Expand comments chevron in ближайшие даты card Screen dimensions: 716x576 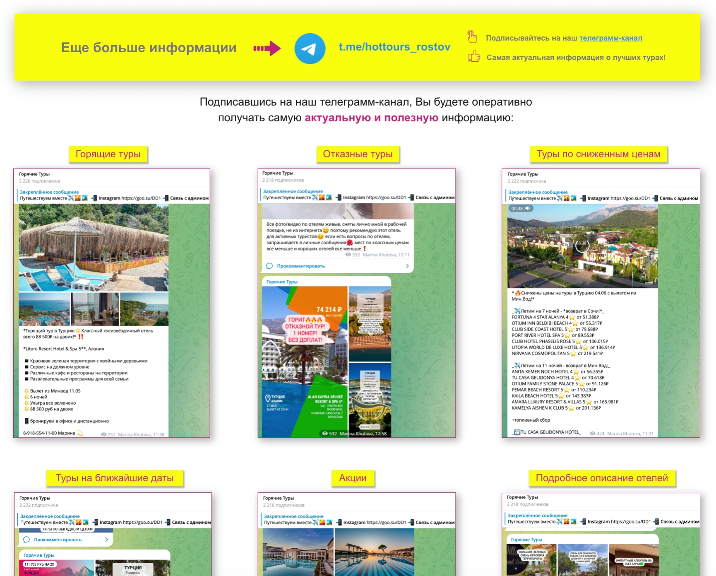106,540
